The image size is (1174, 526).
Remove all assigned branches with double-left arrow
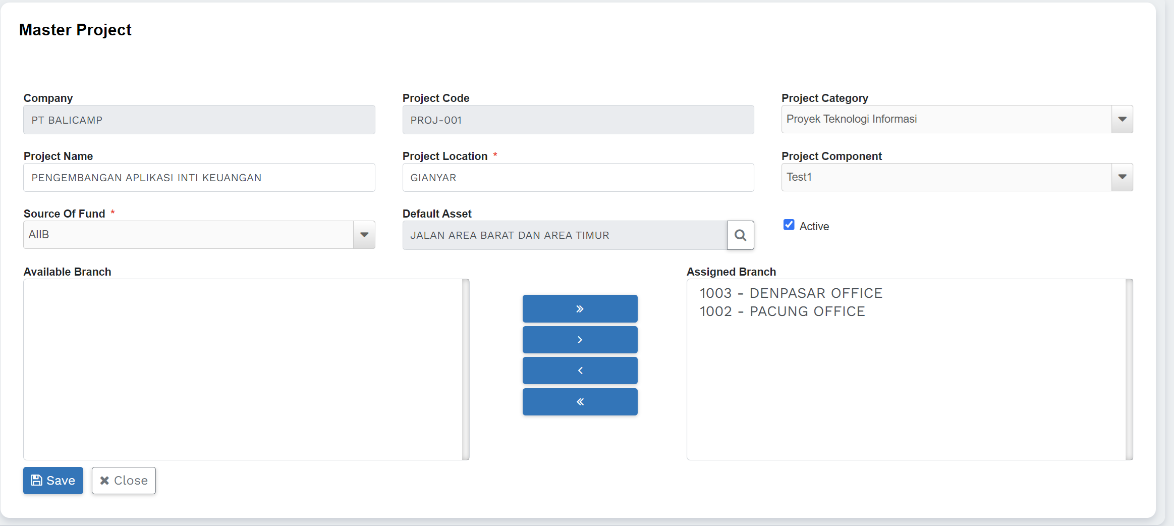(580, 402)
